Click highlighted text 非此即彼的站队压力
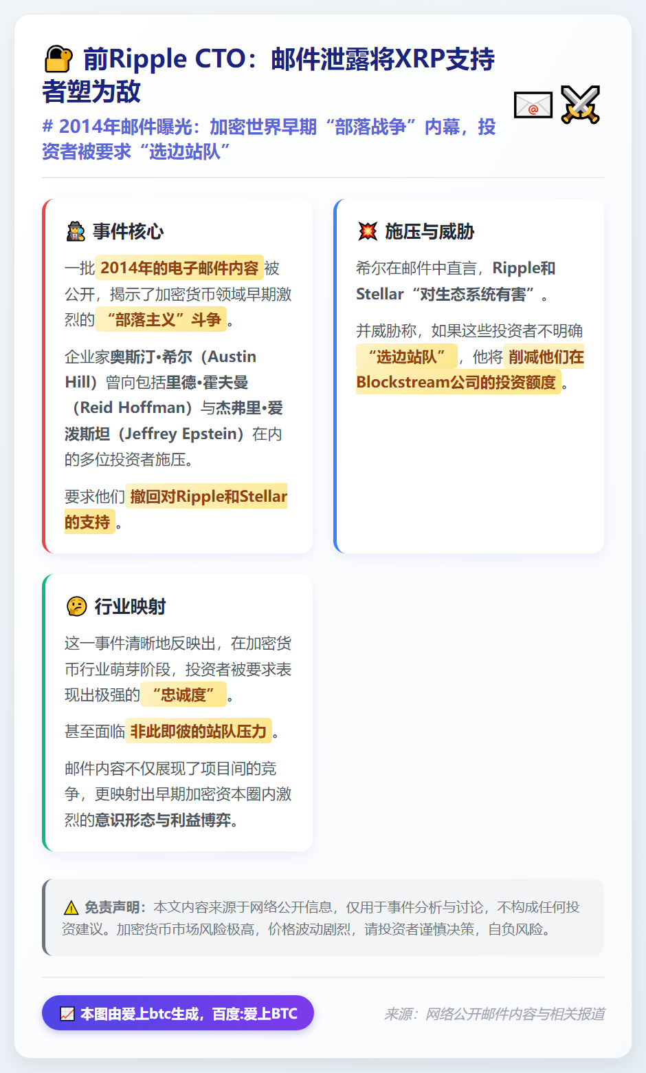 [x=199, y=731]
